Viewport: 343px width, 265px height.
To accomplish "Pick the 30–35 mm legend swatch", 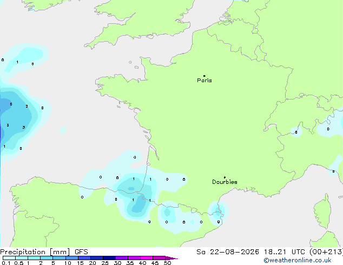I will pyautogui.click(x=122, y=258).
